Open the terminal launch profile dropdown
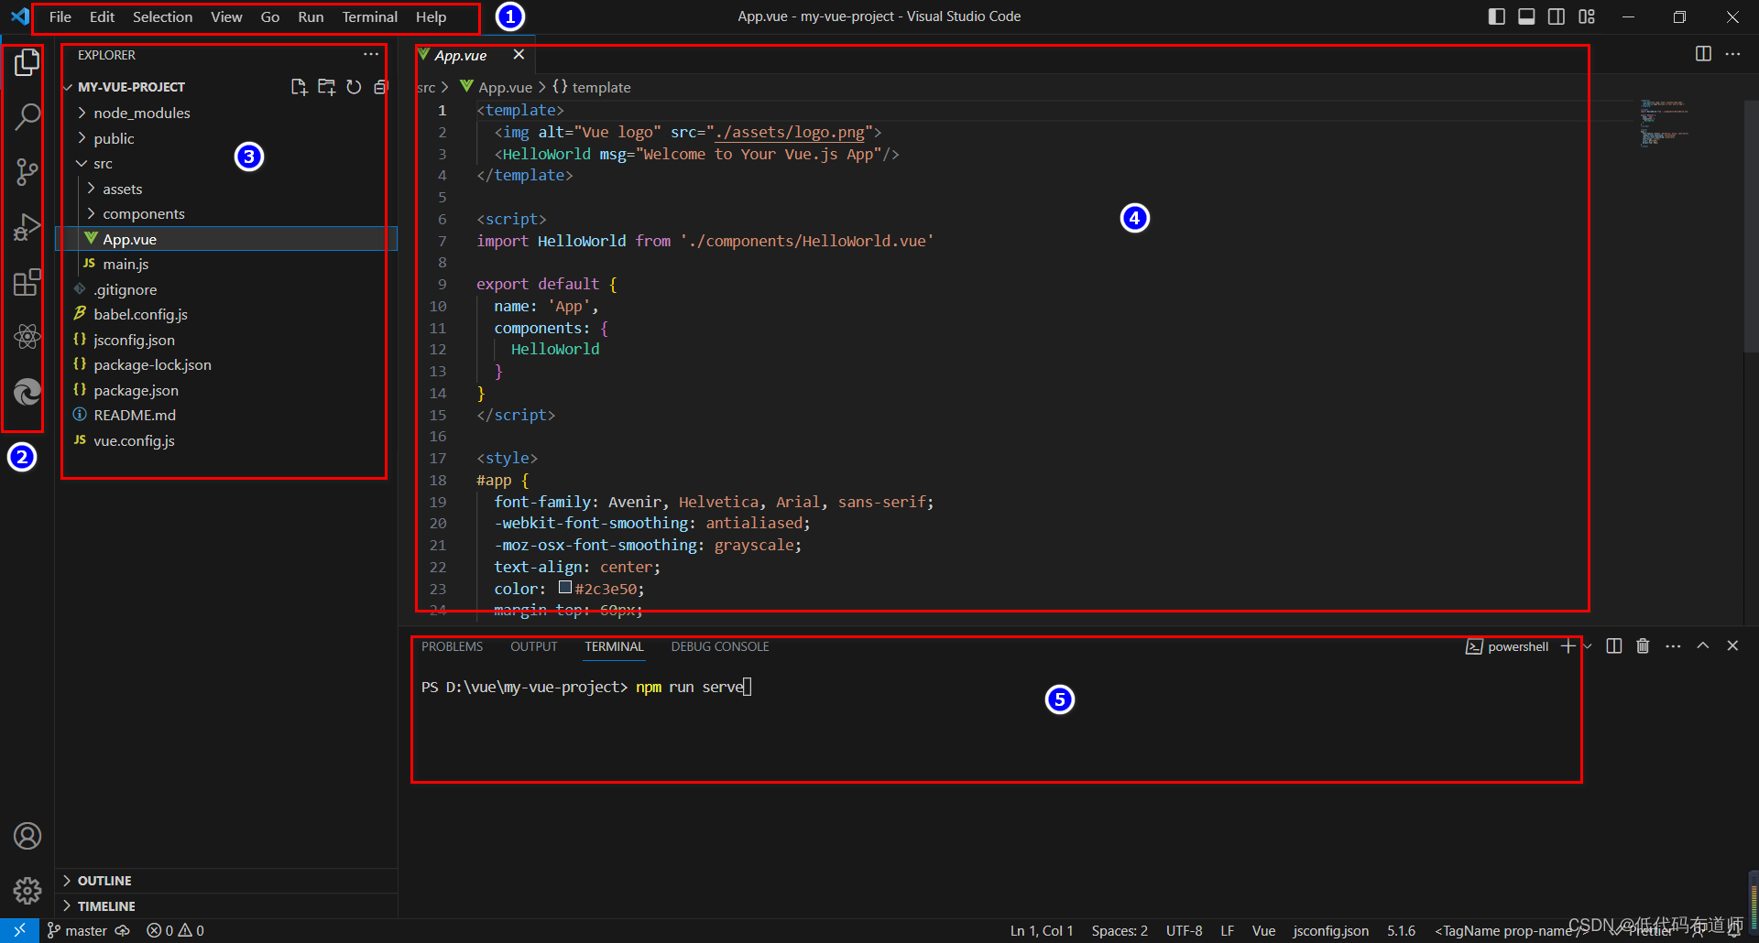Viewport: 1759px width, 943px height. [x=1588, y=646]
